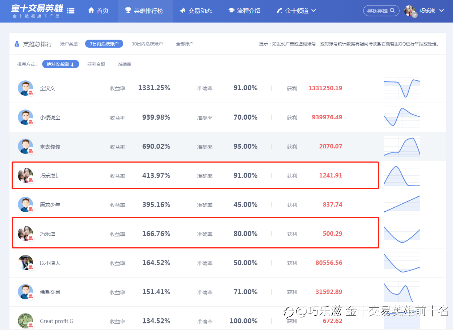Expand the 金十频道 dropdown
The height and width of the screenshot is (331, 453).
pyautogui.click(x=297, y=11)
